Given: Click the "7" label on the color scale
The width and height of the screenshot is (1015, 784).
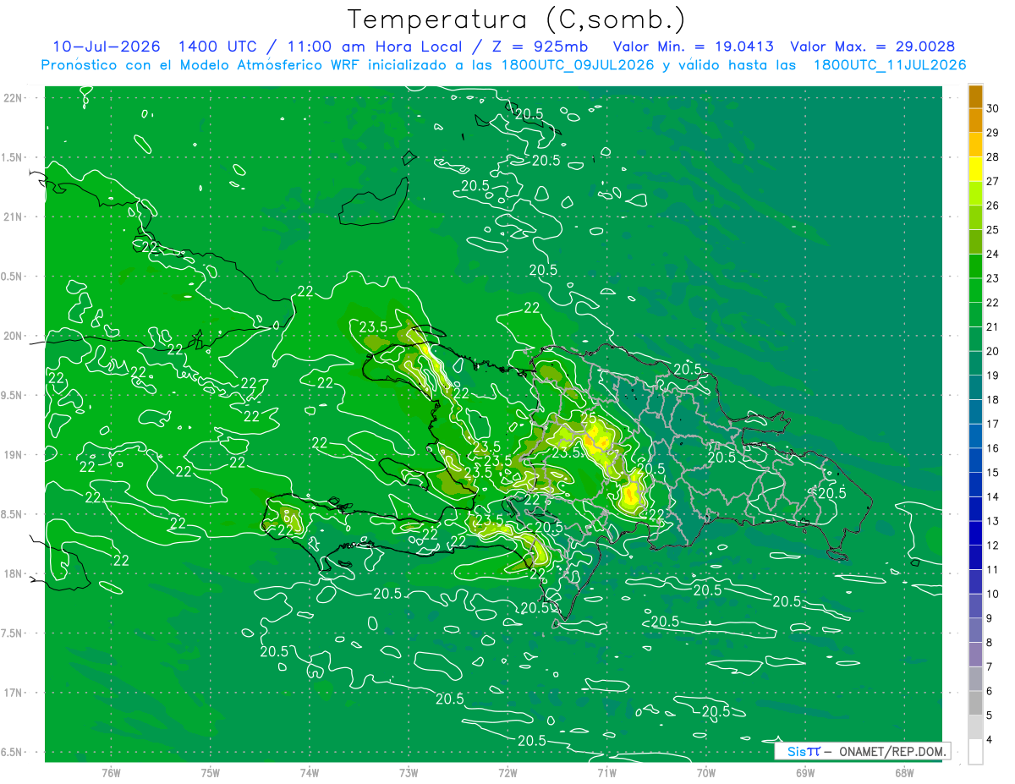Looking at the screenshot, I should [x=990, y=667].
